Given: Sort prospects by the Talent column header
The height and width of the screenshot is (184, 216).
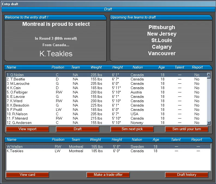Looking at the screenshot, I should 179,67.
